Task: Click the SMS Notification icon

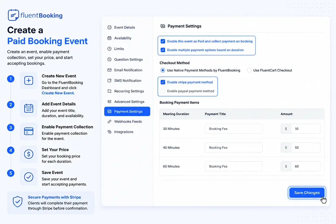Action: 109,81
